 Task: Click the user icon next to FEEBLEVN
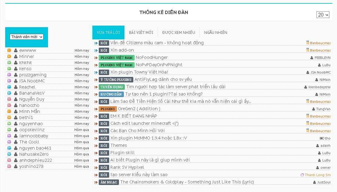pyautogui.click(x=312, y=58)
